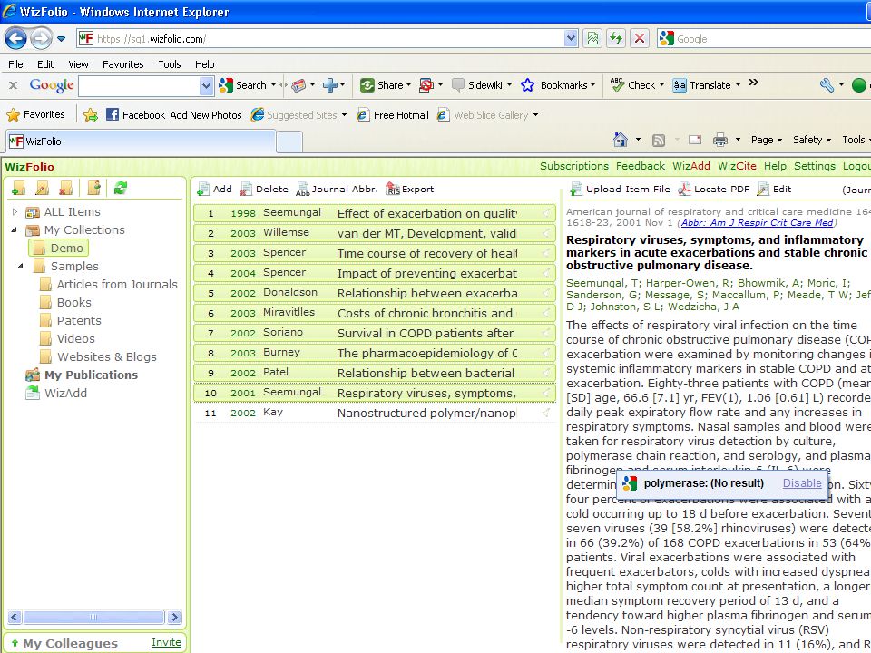Viewport: 871px width, 653px height.
Task: Open the Google toolbar search box dropdown
Action: tap(206, 85)
